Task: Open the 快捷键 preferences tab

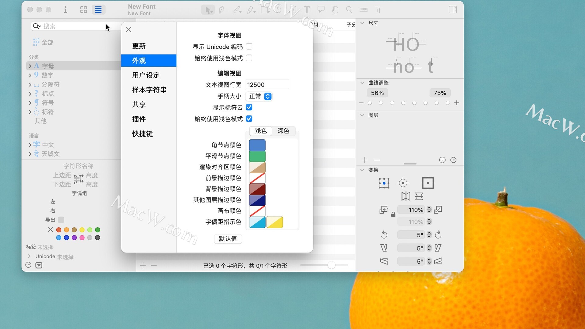Action: [x=149, y=134]
